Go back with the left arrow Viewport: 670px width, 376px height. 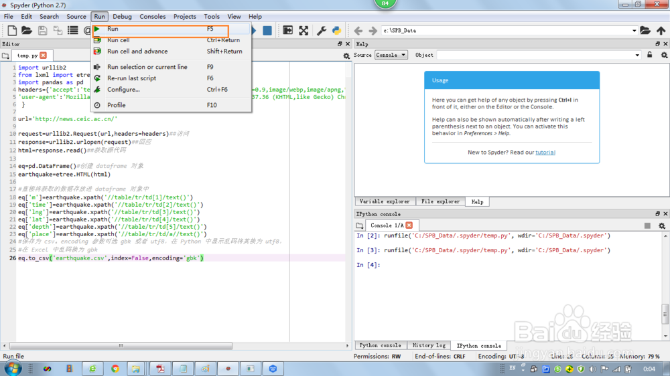358,30
